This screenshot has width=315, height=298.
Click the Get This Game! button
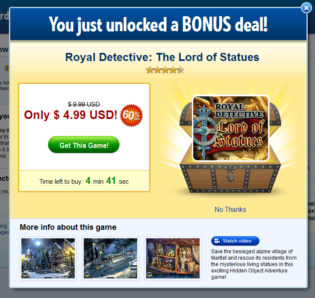[x=84, y=145]
